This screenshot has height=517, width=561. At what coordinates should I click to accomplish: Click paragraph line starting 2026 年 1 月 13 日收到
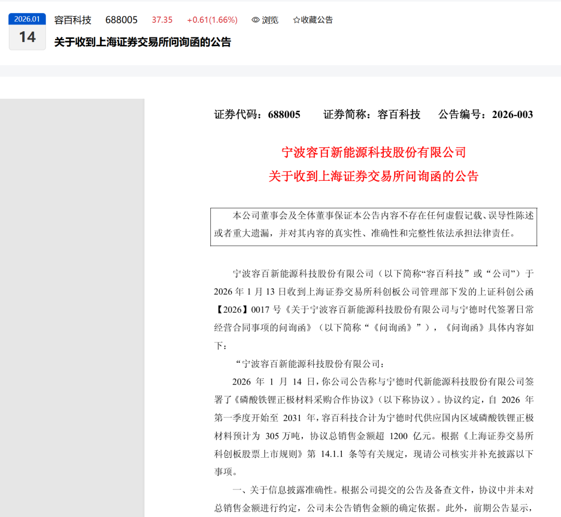(373, 291)
